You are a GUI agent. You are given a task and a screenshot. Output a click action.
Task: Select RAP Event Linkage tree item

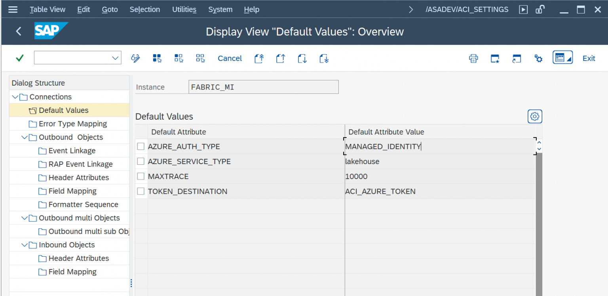[80, 164]
